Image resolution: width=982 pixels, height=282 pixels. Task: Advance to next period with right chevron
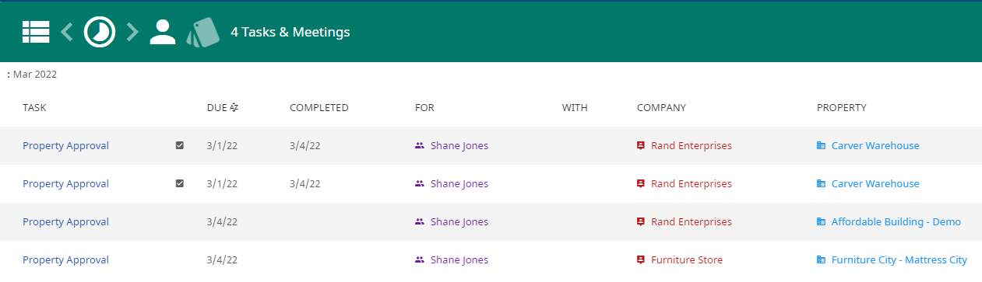click(x=132, y=32)
